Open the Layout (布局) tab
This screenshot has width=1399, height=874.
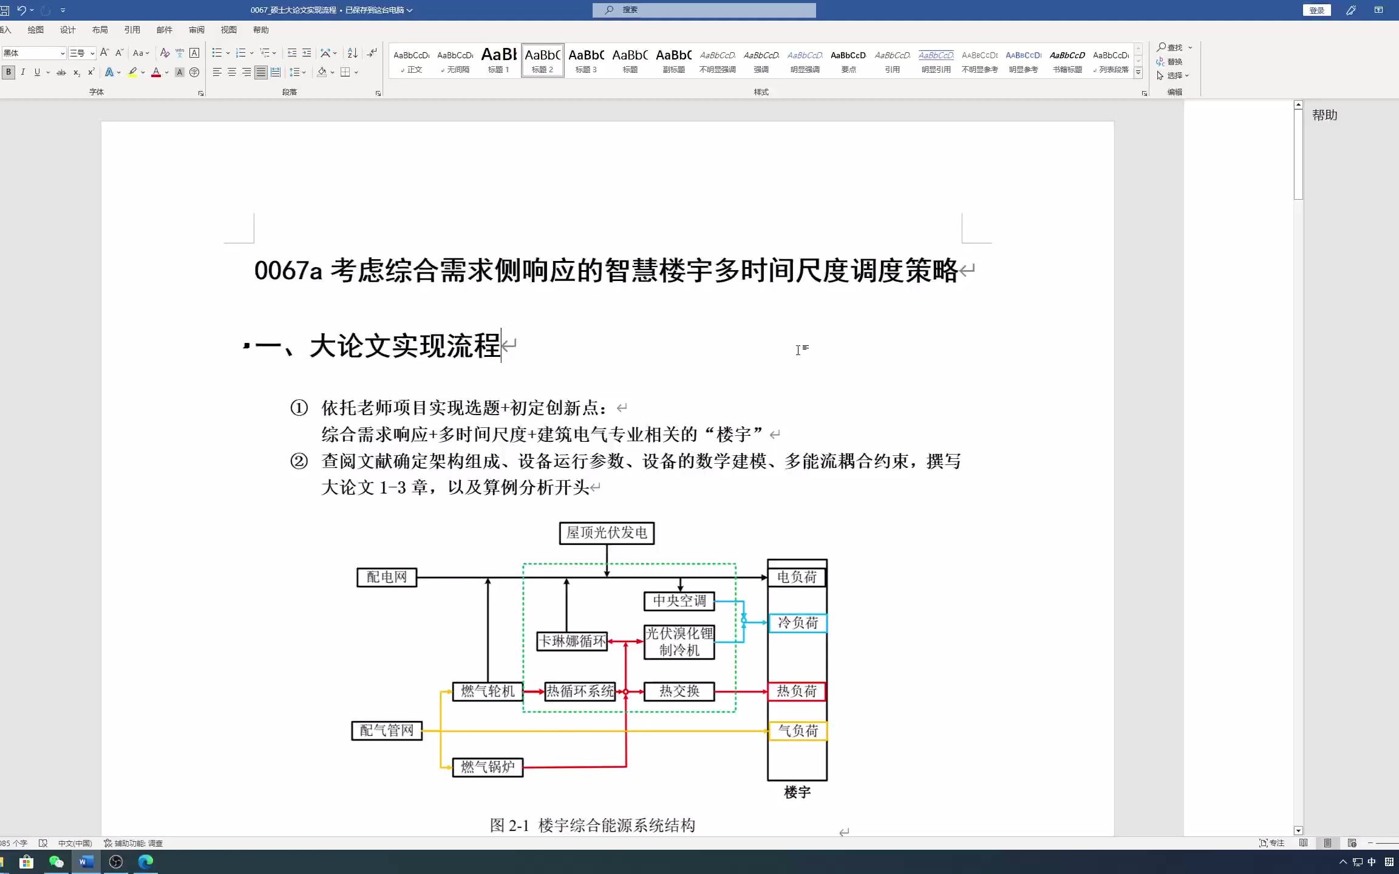100,30
